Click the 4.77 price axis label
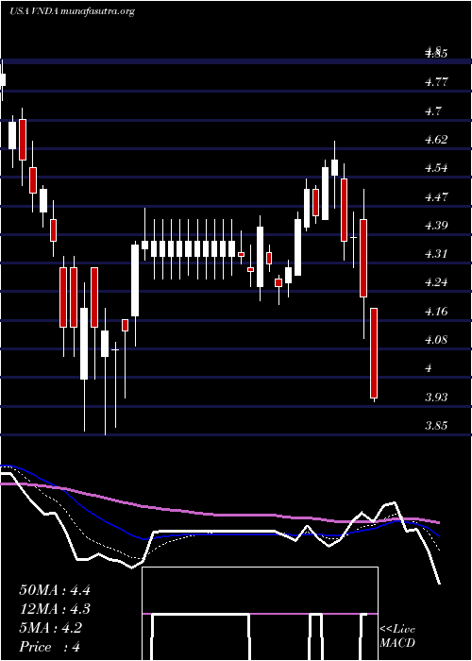472x661 pixels. pos(436,82)
